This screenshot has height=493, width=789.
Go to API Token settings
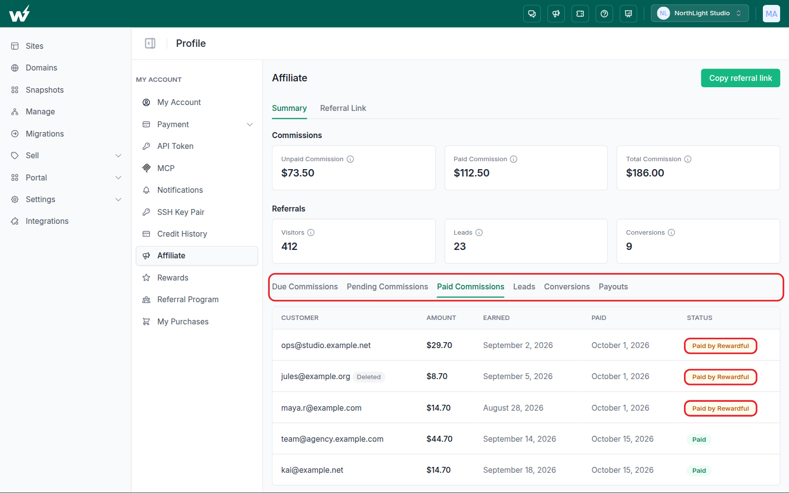197,146
